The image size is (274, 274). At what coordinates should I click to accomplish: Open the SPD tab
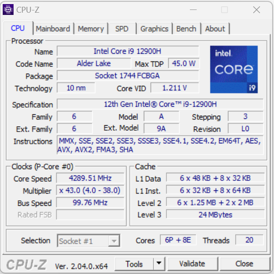tap(122, 28)
